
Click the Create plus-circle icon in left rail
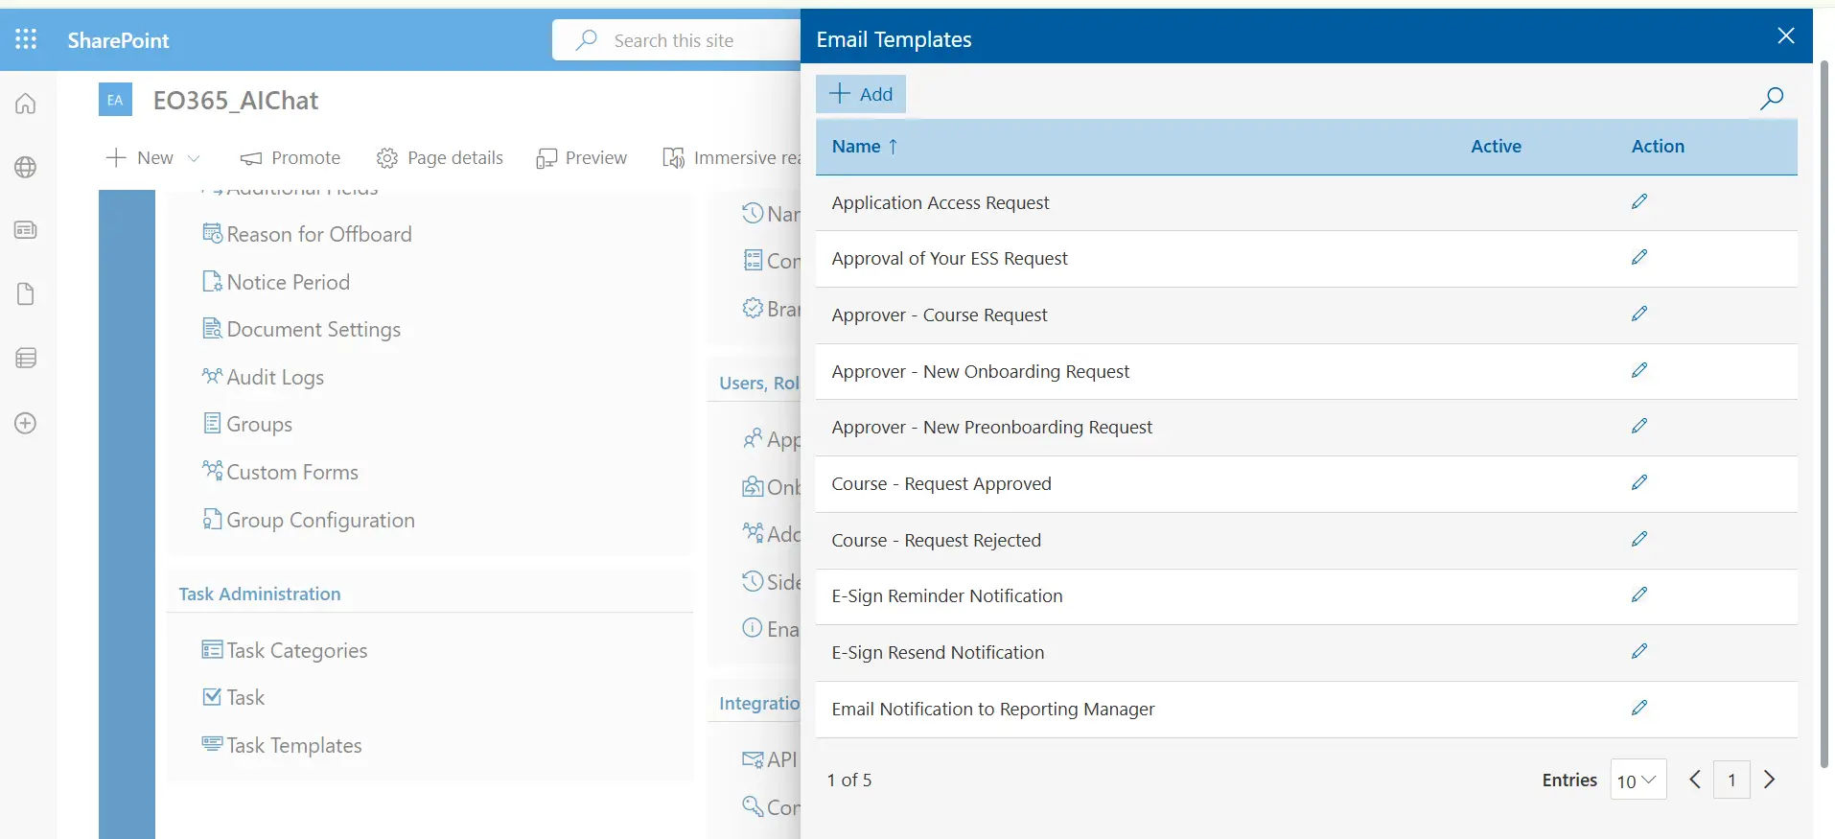[26, 423]
